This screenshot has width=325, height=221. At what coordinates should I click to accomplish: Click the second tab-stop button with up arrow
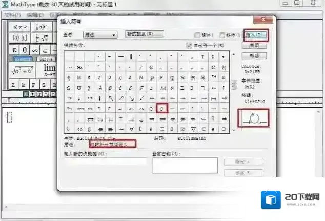pos(32,94)
